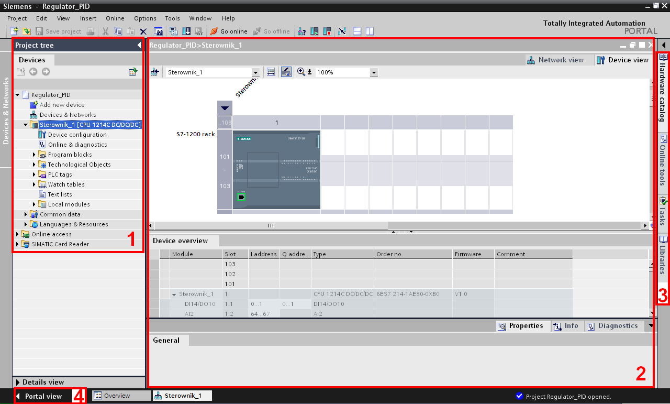
Task: Open the 100% zoom level dropdown
Action: pyautogui.click(x=374, y=72)
